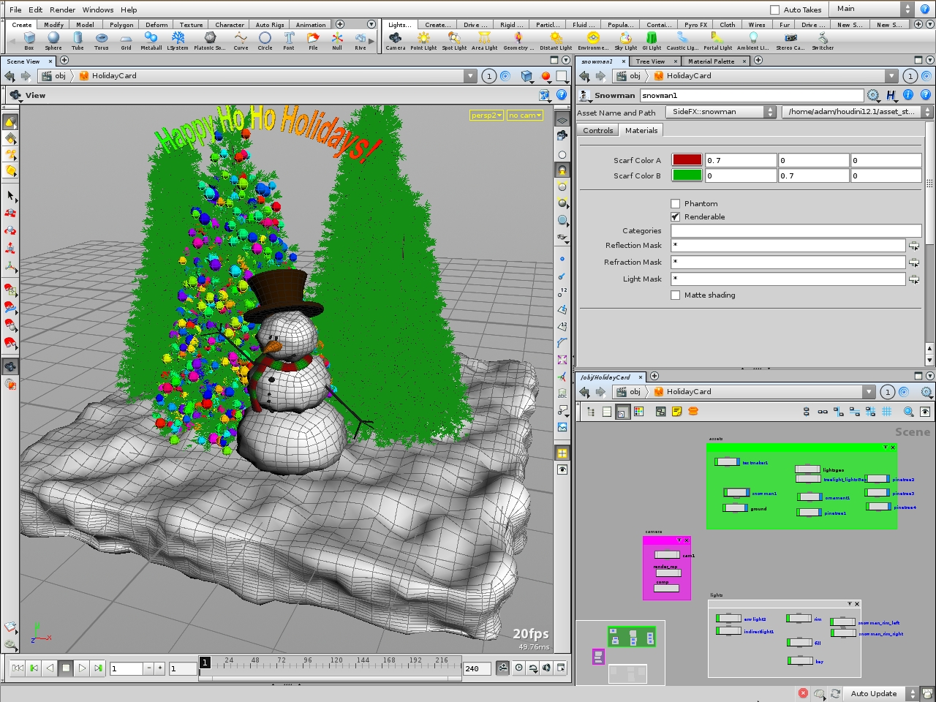The height and width of the screenshot is (702, 936).
Task: Click the Camera shelf tool
Action: 395,39
